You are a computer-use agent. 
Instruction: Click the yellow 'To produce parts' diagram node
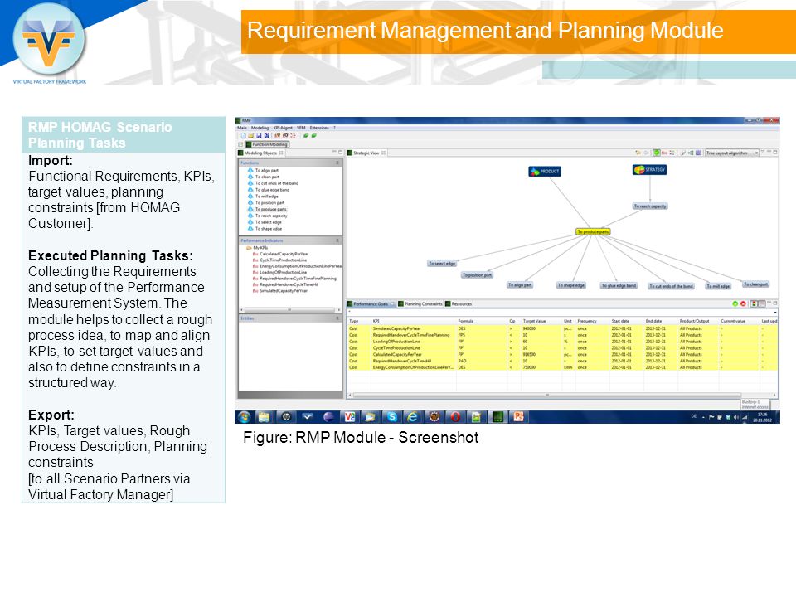click(593, 231)
